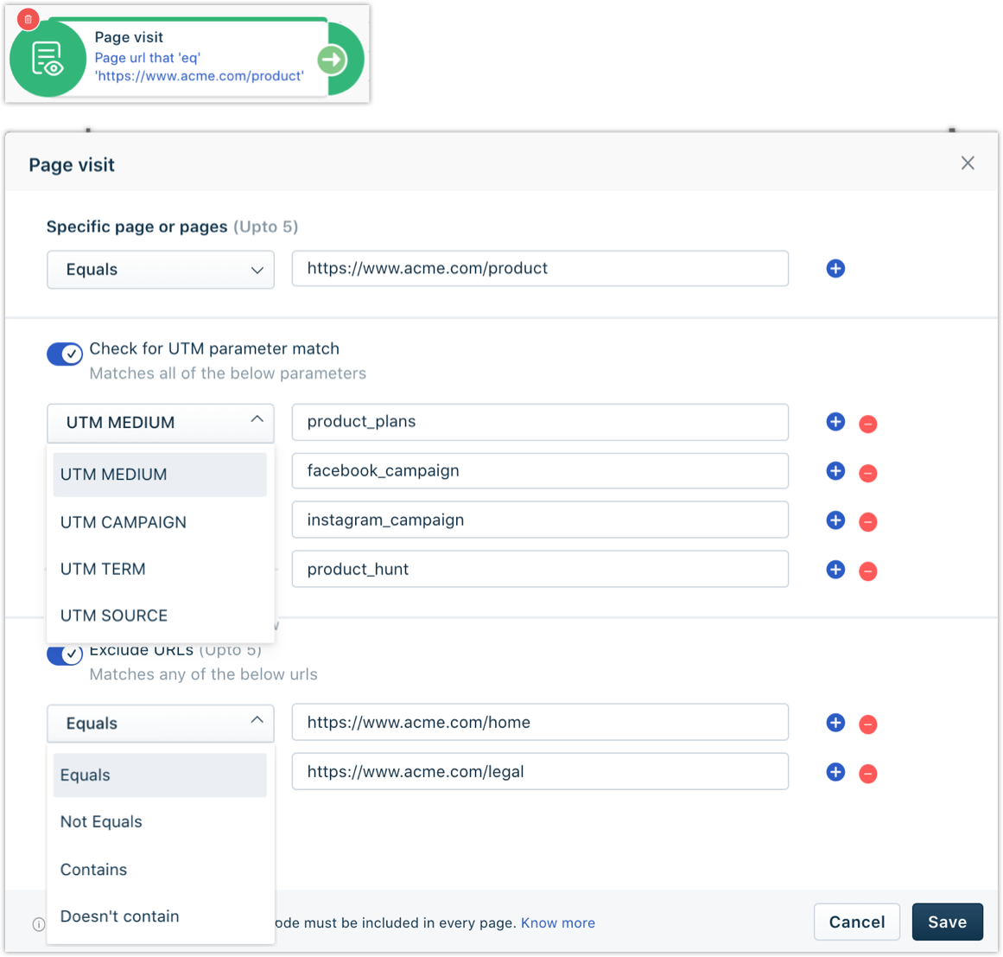Add another specific page URL row
Screen dimensions: 1003x957
click(x=835, y=268)
